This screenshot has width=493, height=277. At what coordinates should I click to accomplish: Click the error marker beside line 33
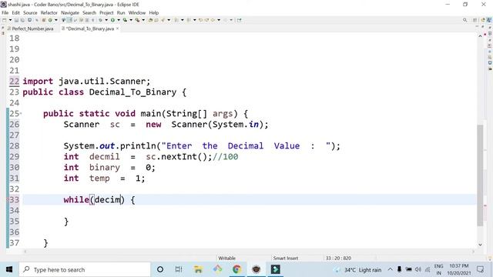pos(8,200)
